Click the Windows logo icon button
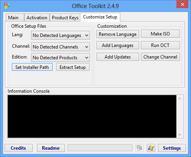Image resolution: width=191 pixels, height=157 pixels. [151, 148]
